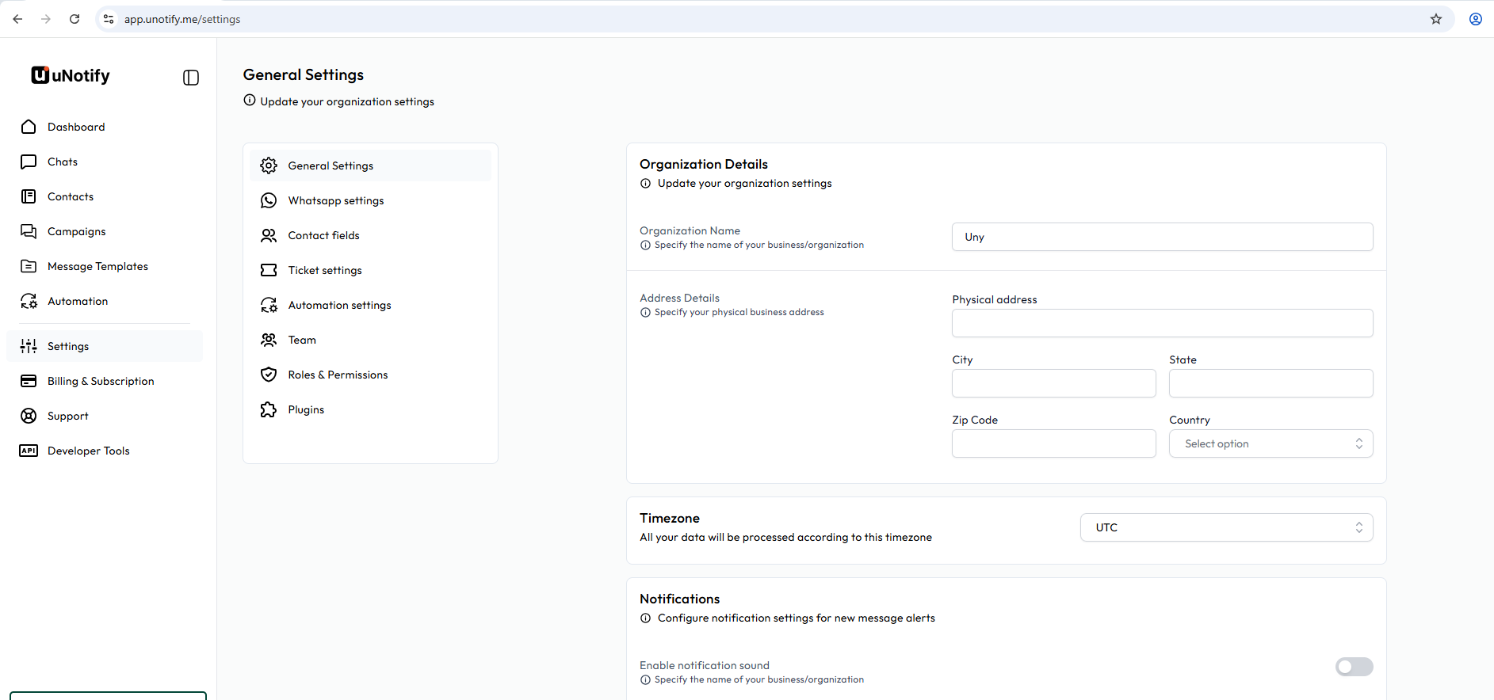
Task: Click the Roles & Permissions shield icon
Action: [269, 375]
